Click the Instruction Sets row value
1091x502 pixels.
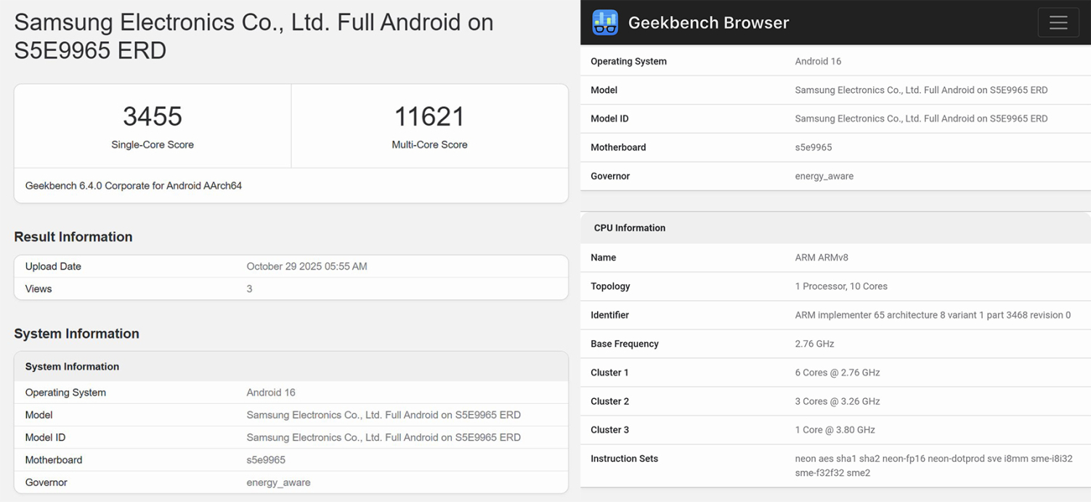(x=933, y=466)
